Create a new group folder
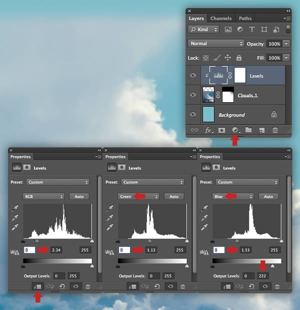 tap(248, 130)
